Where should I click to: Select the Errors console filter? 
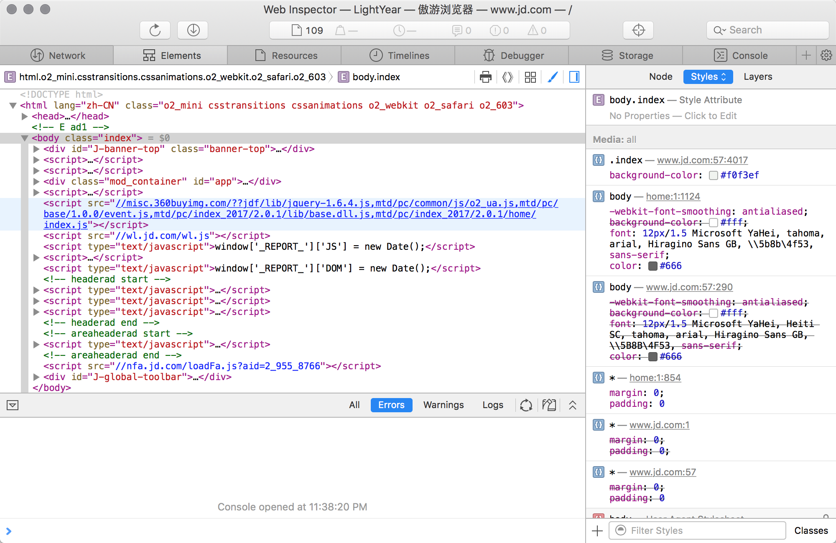391,405
